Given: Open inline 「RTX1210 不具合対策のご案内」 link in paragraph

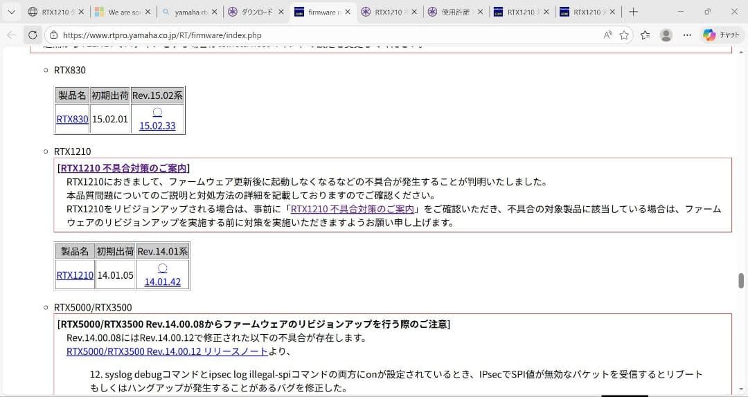Looking at the screenshot, I should pos(352,209).
